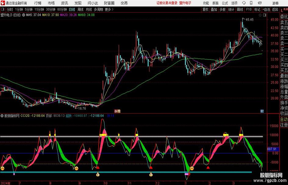Switch to 1分钟 period
288x185 pixels.
click(x=19, y=9)
